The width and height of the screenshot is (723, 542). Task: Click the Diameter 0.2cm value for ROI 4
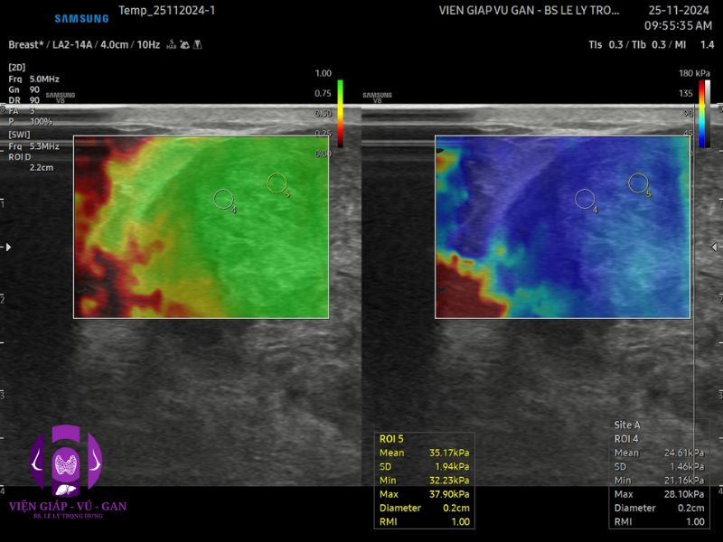point(691,508)
